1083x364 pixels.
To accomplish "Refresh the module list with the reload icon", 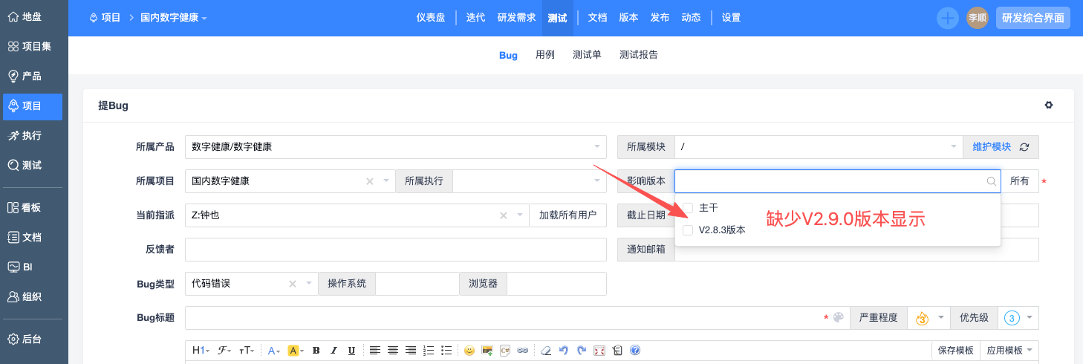I will point(1024,147).
